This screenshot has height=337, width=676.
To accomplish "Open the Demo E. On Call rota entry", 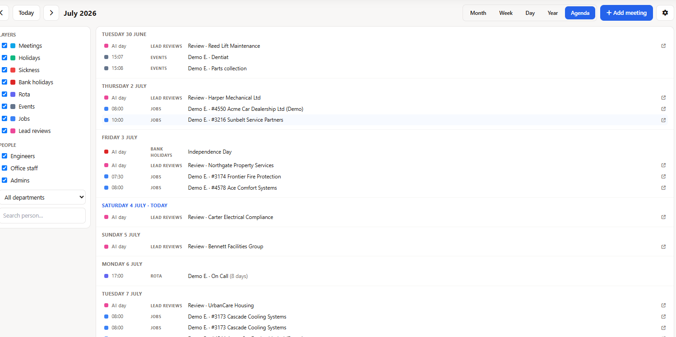I will pos(385,276).
